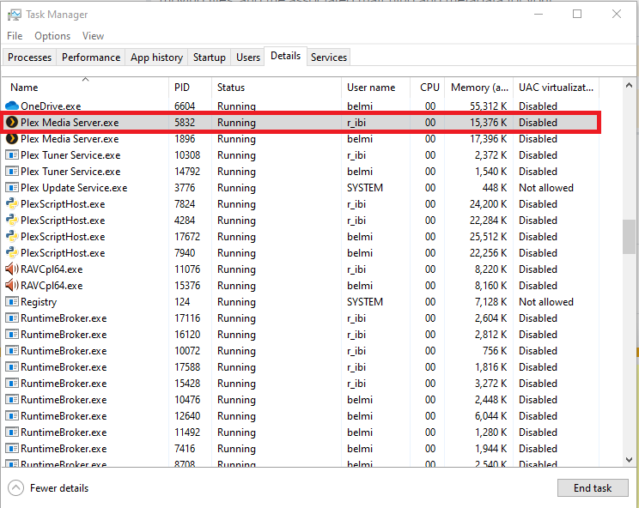Click SYSTEM user for PID 3776
Screen dimensions: 639x508
point(365,188)
